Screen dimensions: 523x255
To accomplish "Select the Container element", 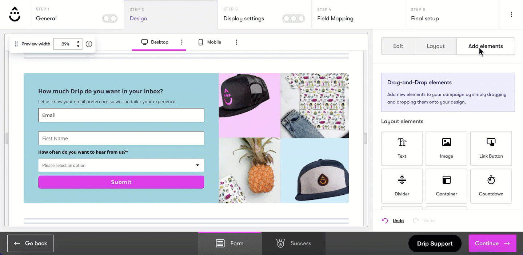I will pyautogui.click(x=447, y=186).
